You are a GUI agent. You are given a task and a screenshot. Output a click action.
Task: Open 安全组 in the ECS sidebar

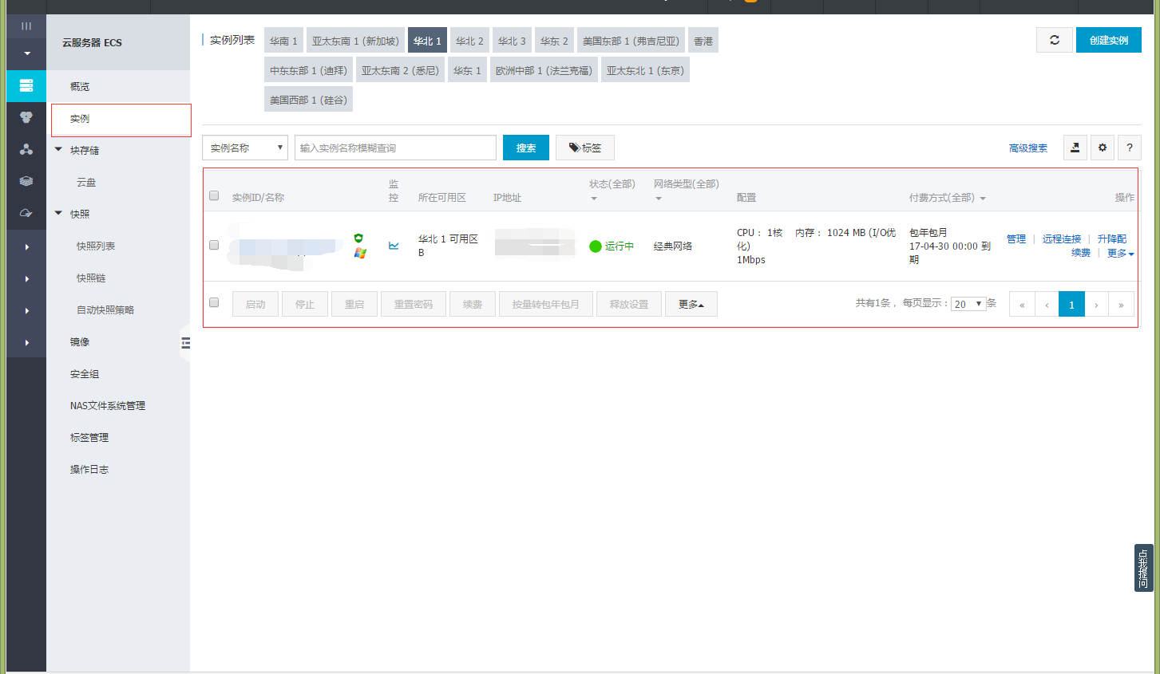[x=85, y=373]
